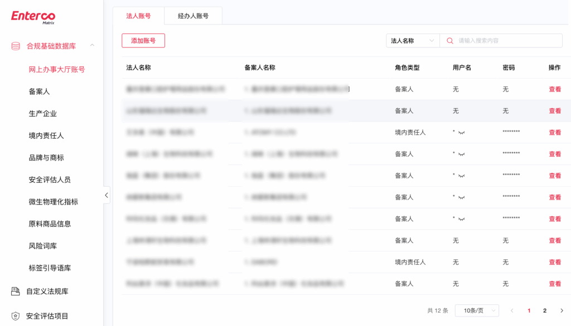Click the 添加账号 button
This screenshot has width=571, height=326.
pyautogui.click(x=143, y=41)
